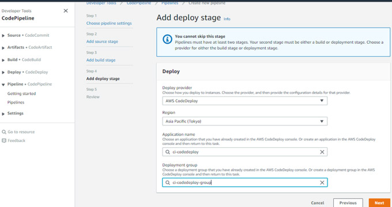The height and width of the screenshot is (207, 392).
Task: Expand the Source CodeCommit section
Action: pos(3,36)
